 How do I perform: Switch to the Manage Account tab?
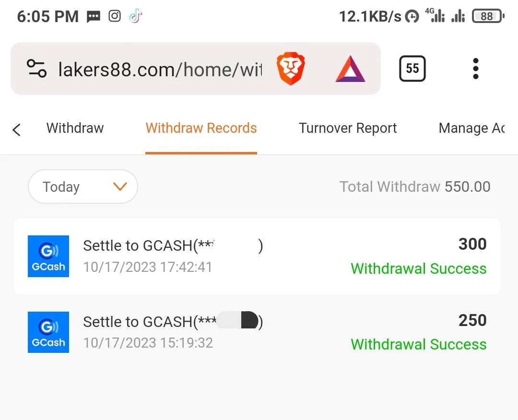pyautogui.click(x=472, y=128)
